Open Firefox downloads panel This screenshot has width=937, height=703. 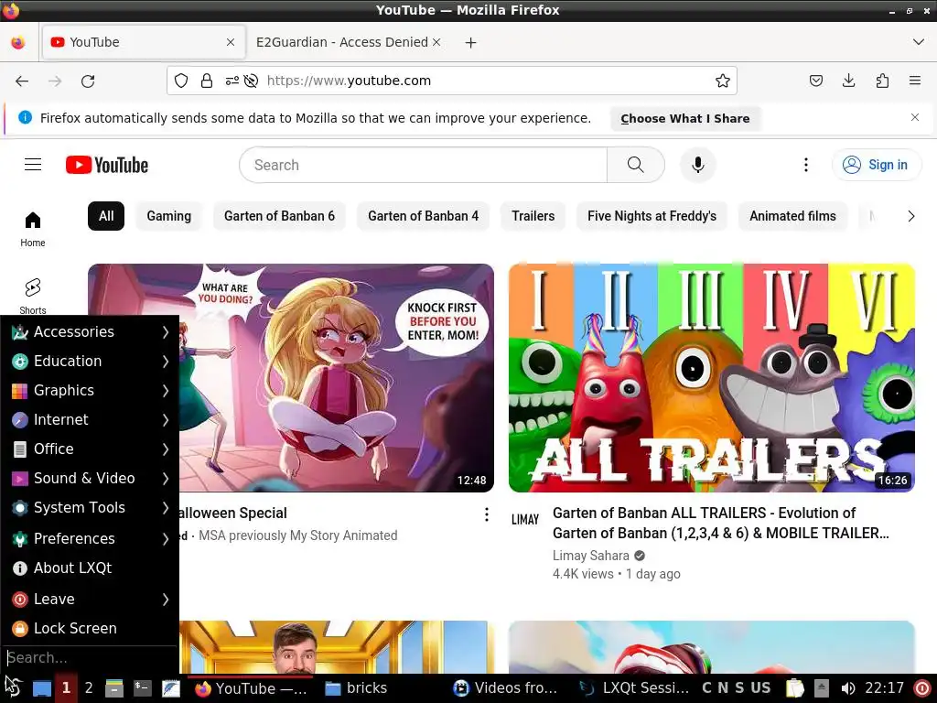tap(848, 81)
